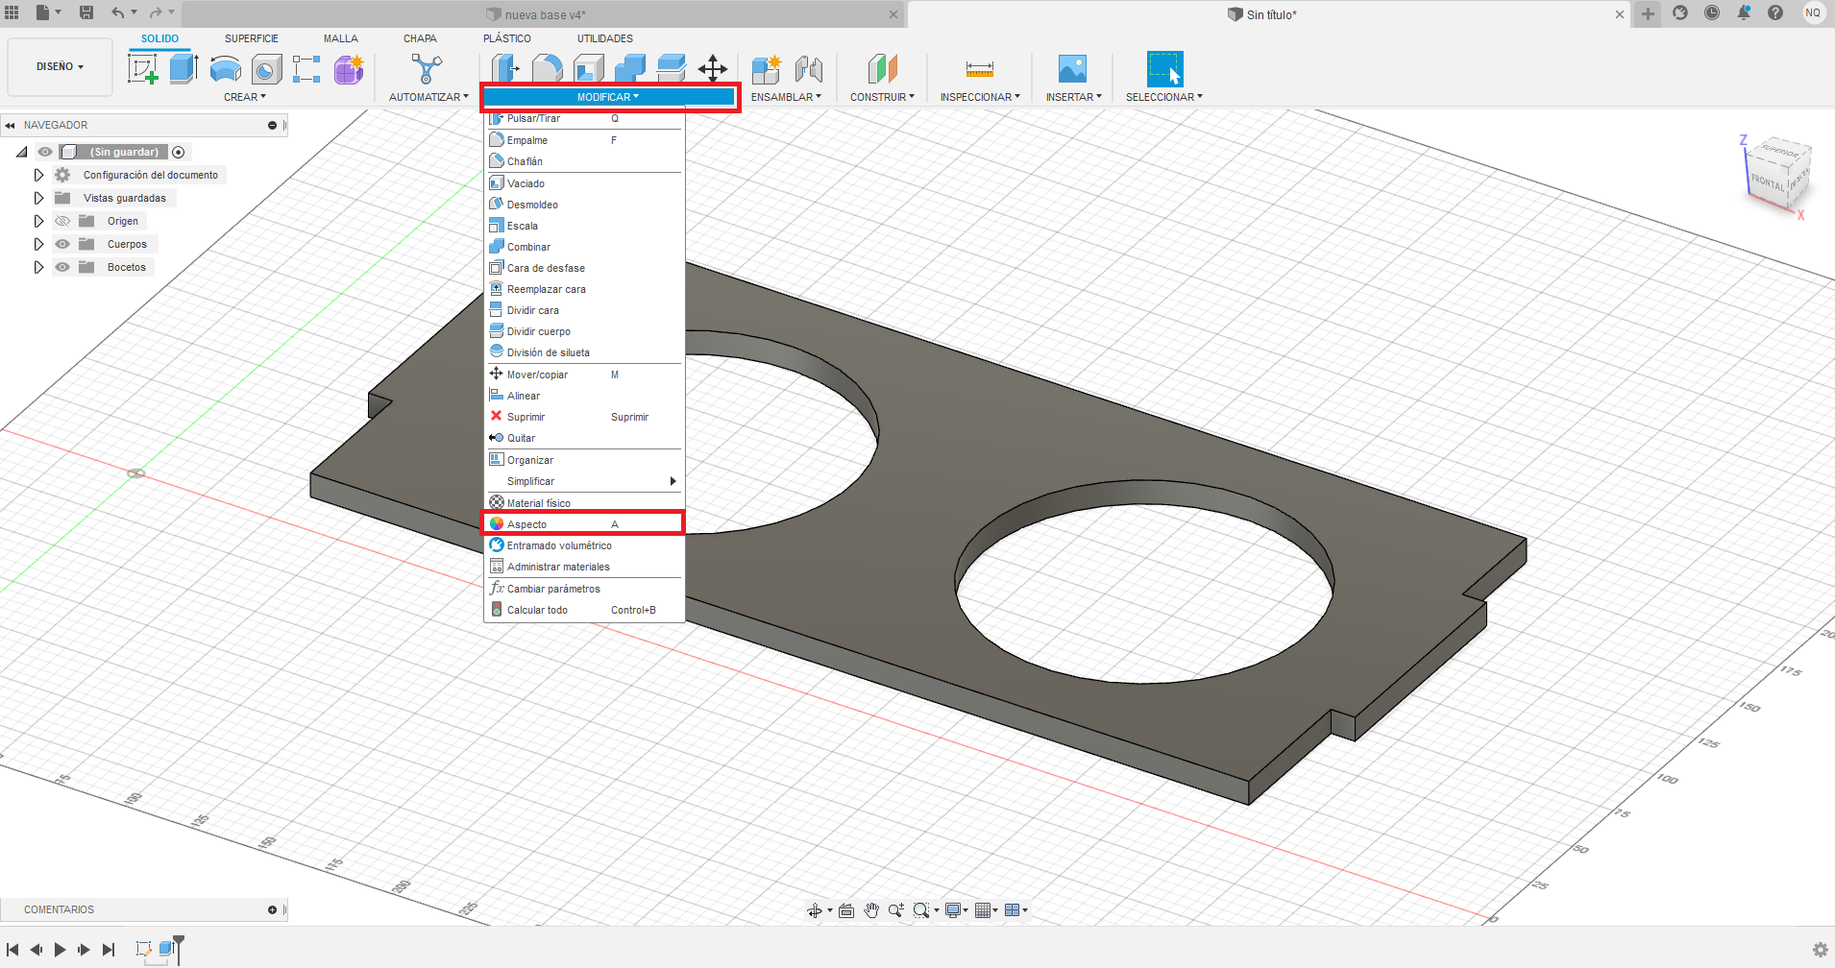Click the extrude feature in timeline

166,949
